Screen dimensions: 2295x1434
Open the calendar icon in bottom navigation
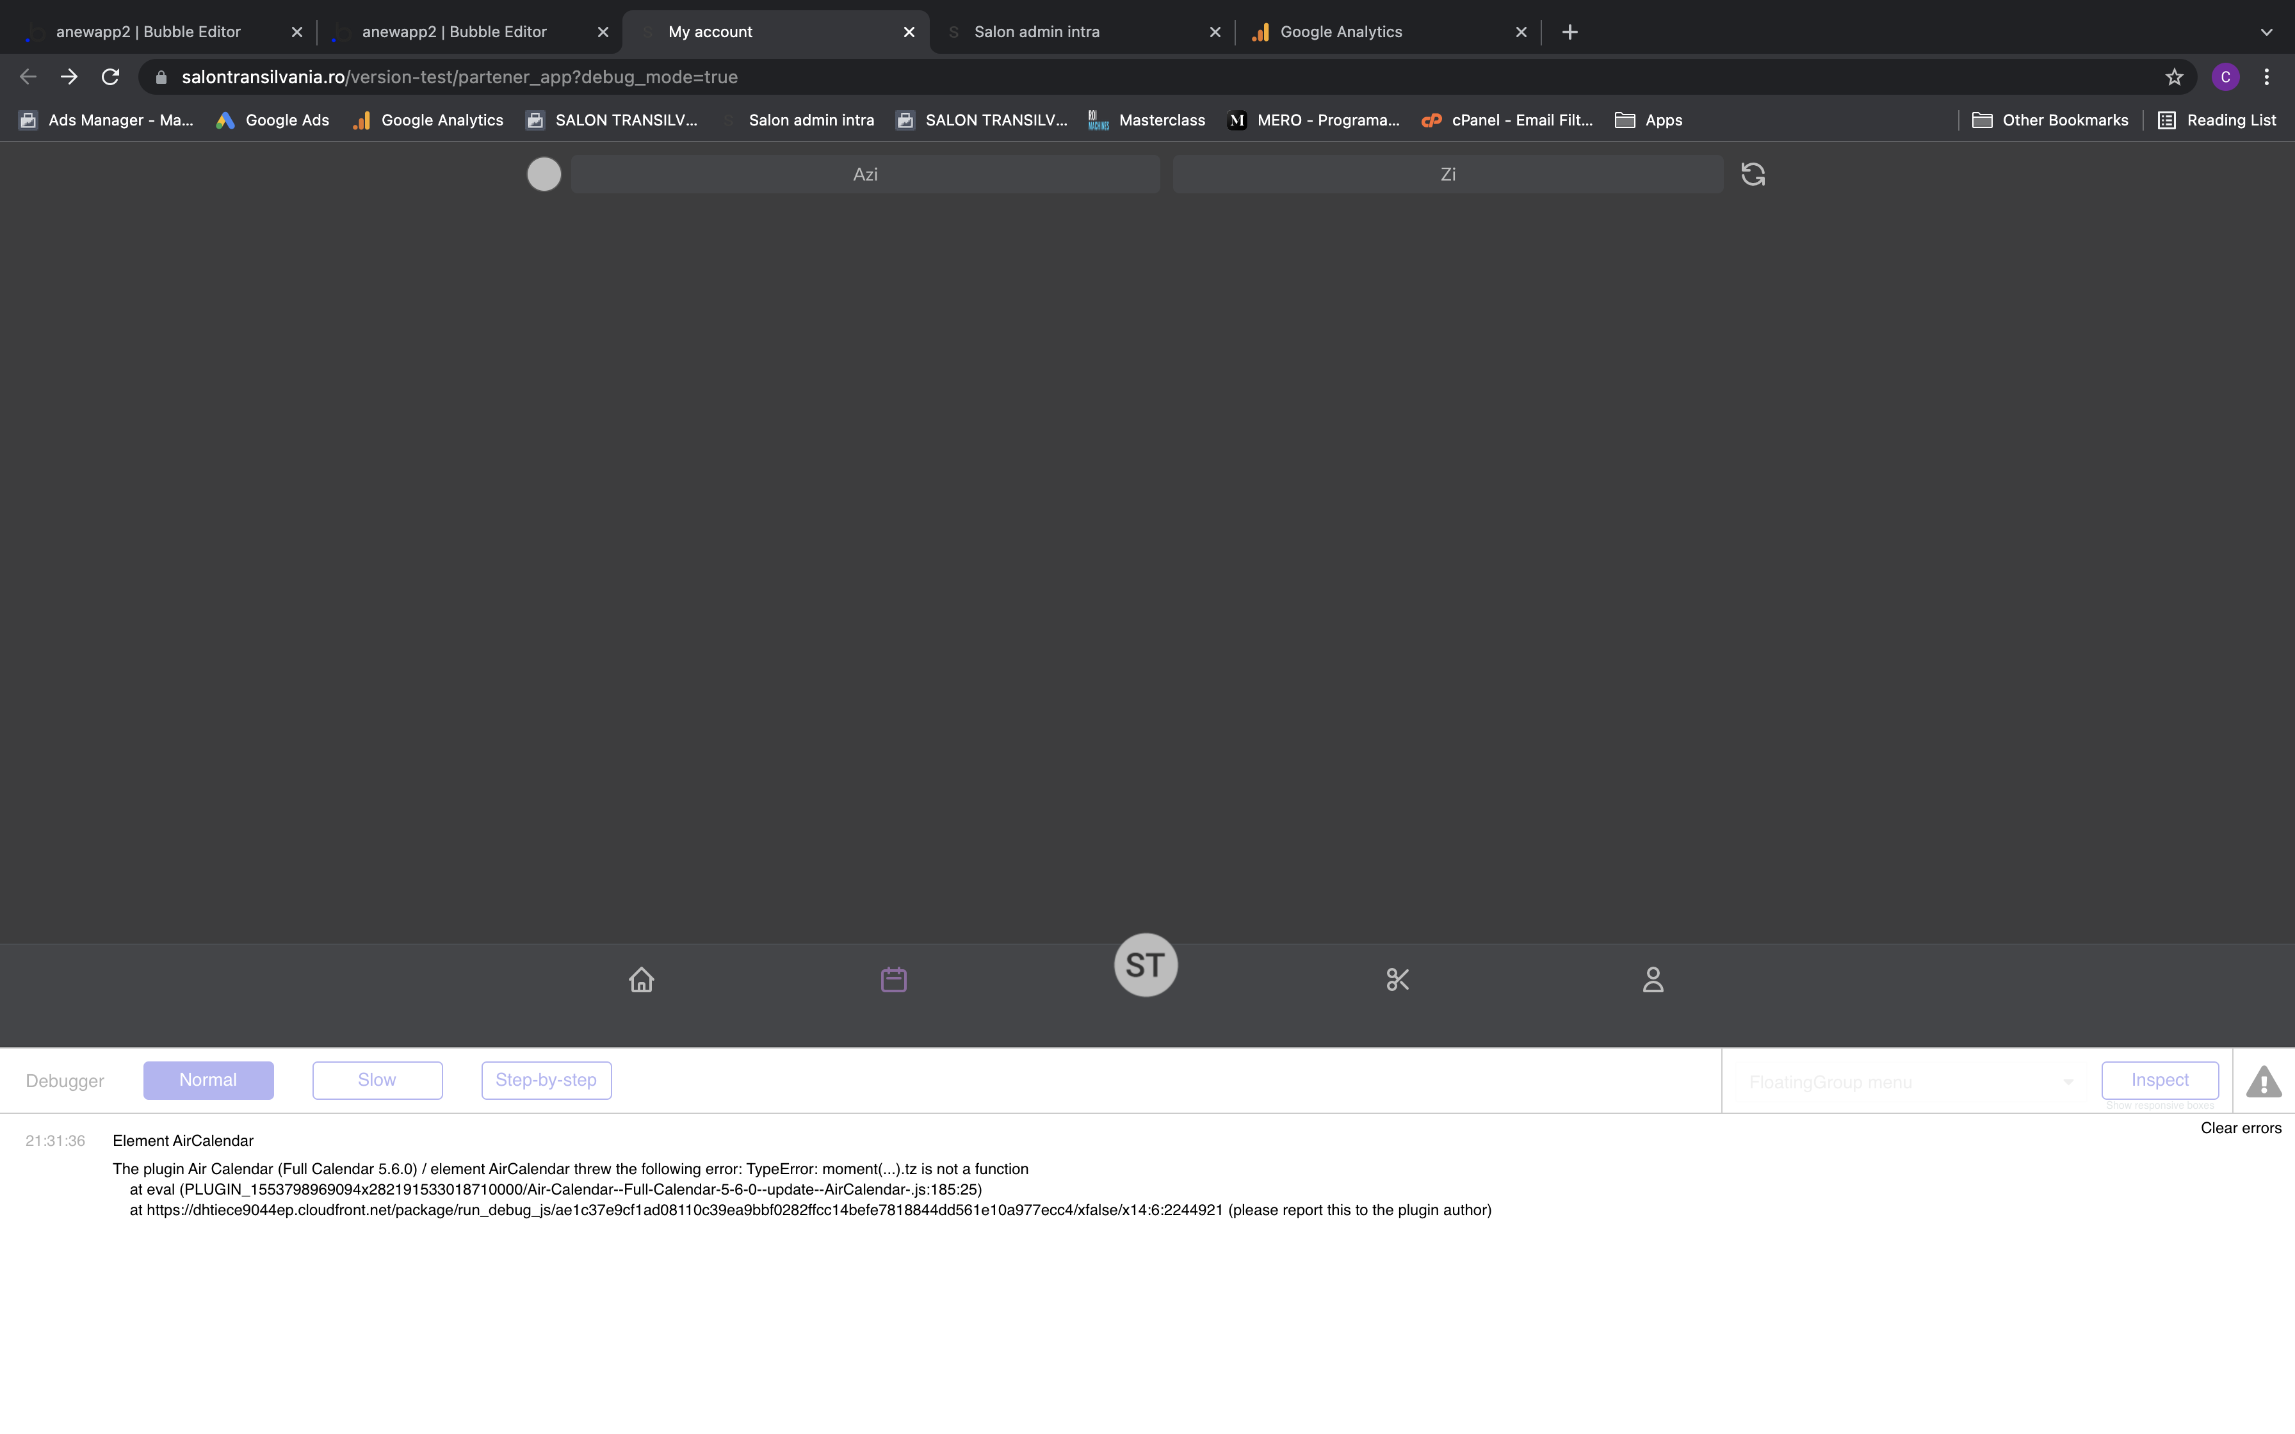pyautogui.click(x=893, y=979)
